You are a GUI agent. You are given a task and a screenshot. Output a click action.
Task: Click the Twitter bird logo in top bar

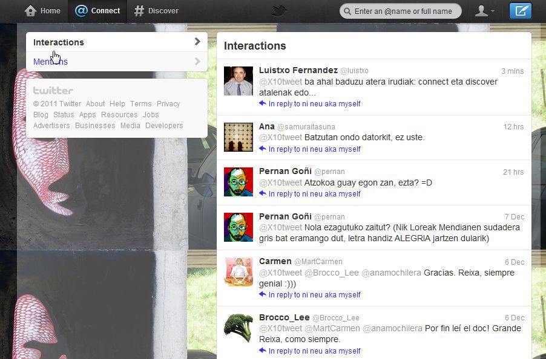coord(279,10)
